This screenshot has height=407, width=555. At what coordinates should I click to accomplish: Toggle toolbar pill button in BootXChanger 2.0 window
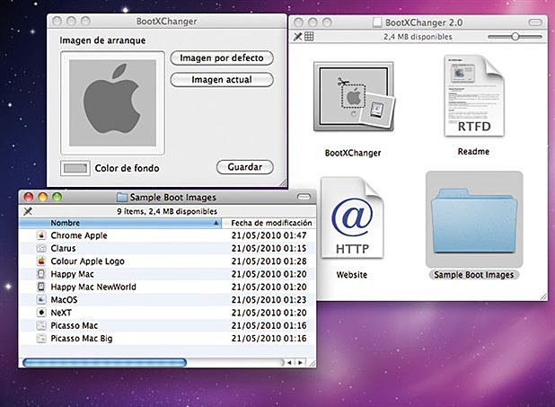coord(535,22)
